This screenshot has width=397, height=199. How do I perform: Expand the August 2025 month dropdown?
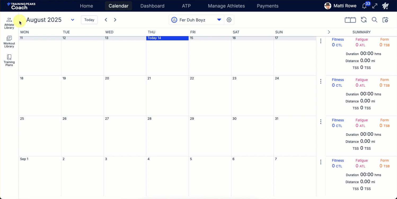(72, 20)
